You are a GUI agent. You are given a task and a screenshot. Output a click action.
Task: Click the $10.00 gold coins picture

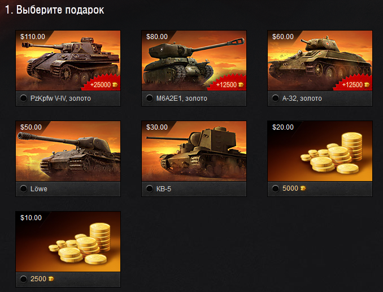(68, 242)
